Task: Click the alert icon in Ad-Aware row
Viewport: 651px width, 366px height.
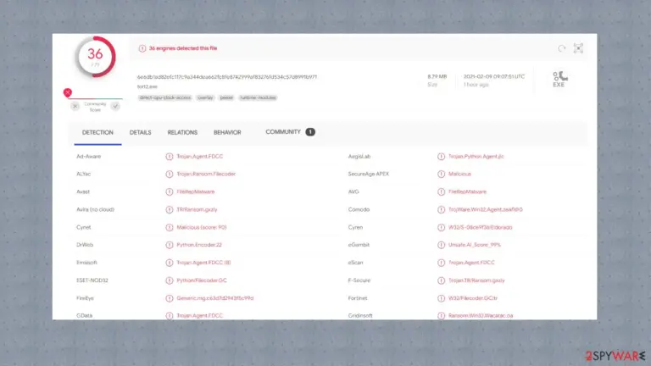Action: (x=169, y=157)
